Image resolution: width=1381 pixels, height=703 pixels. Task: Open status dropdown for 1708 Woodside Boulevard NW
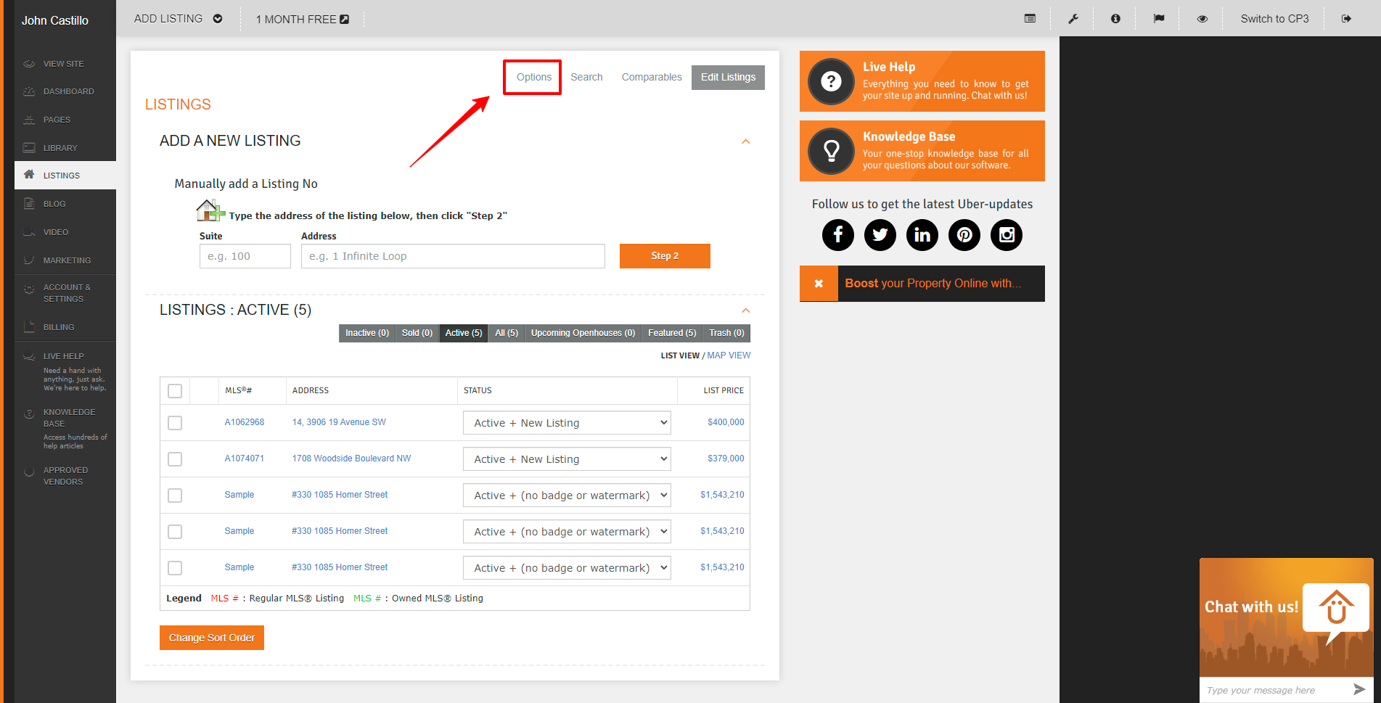(567, 459)
